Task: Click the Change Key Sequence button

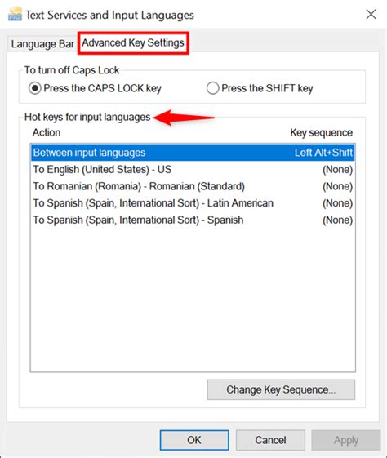Action: pyautogui.click(x=281, y=389)
